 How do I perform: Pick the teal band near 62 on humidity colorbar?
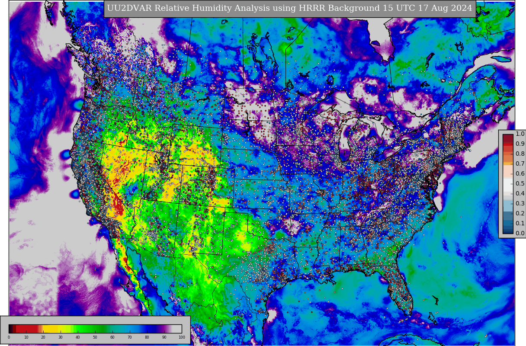click(116, 329)
